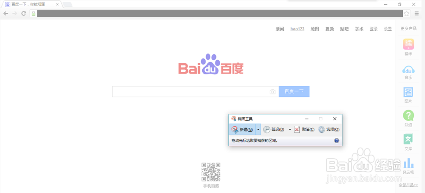
Task: Click the 全部产品>> link
Action: (408, 185)
